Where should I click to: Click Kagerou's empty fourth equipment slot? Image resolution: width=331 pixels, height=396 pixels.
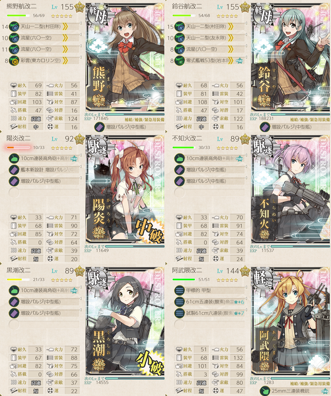(x=44, y=192)
